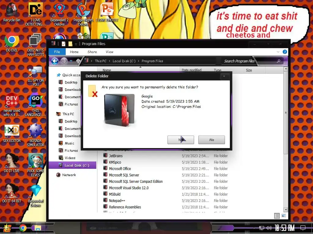The width and height of the screenshot is (313, 234).
Task: Close the Delete Folder dialog
Action: (224, 76)
